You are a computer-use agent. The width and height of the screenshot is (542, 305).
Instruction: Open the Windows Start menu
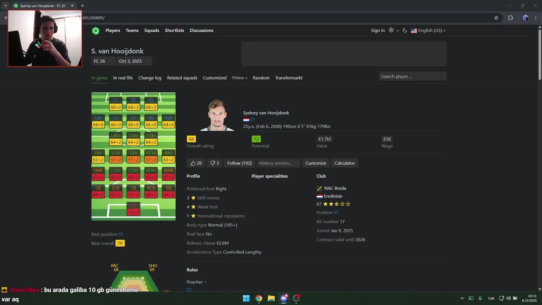point(246,298)
